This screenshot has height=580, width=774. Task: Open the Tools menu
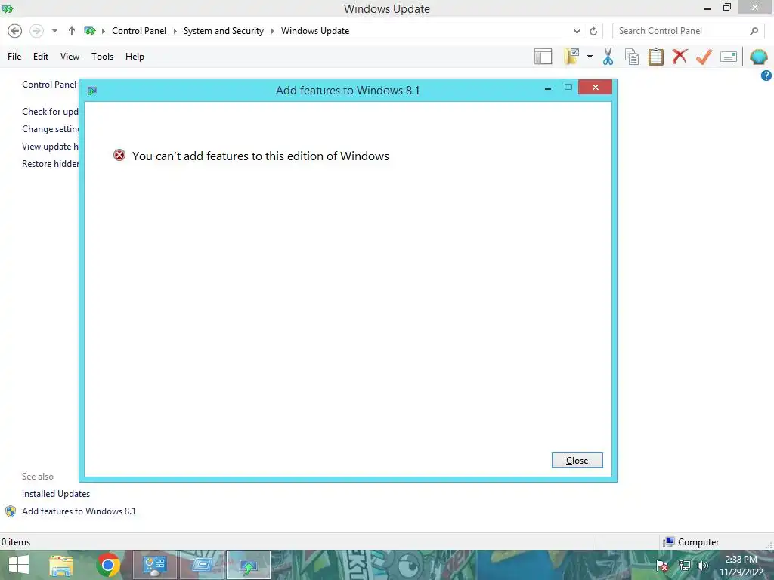(102, 56)
